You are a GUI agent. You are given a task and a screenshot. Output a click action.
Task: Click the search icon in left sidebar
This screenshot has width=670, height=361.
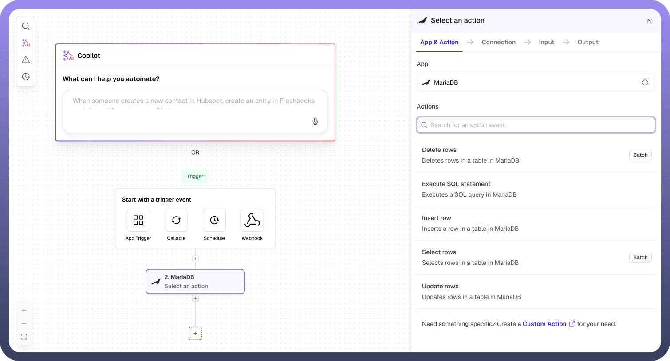click(26, 26)
